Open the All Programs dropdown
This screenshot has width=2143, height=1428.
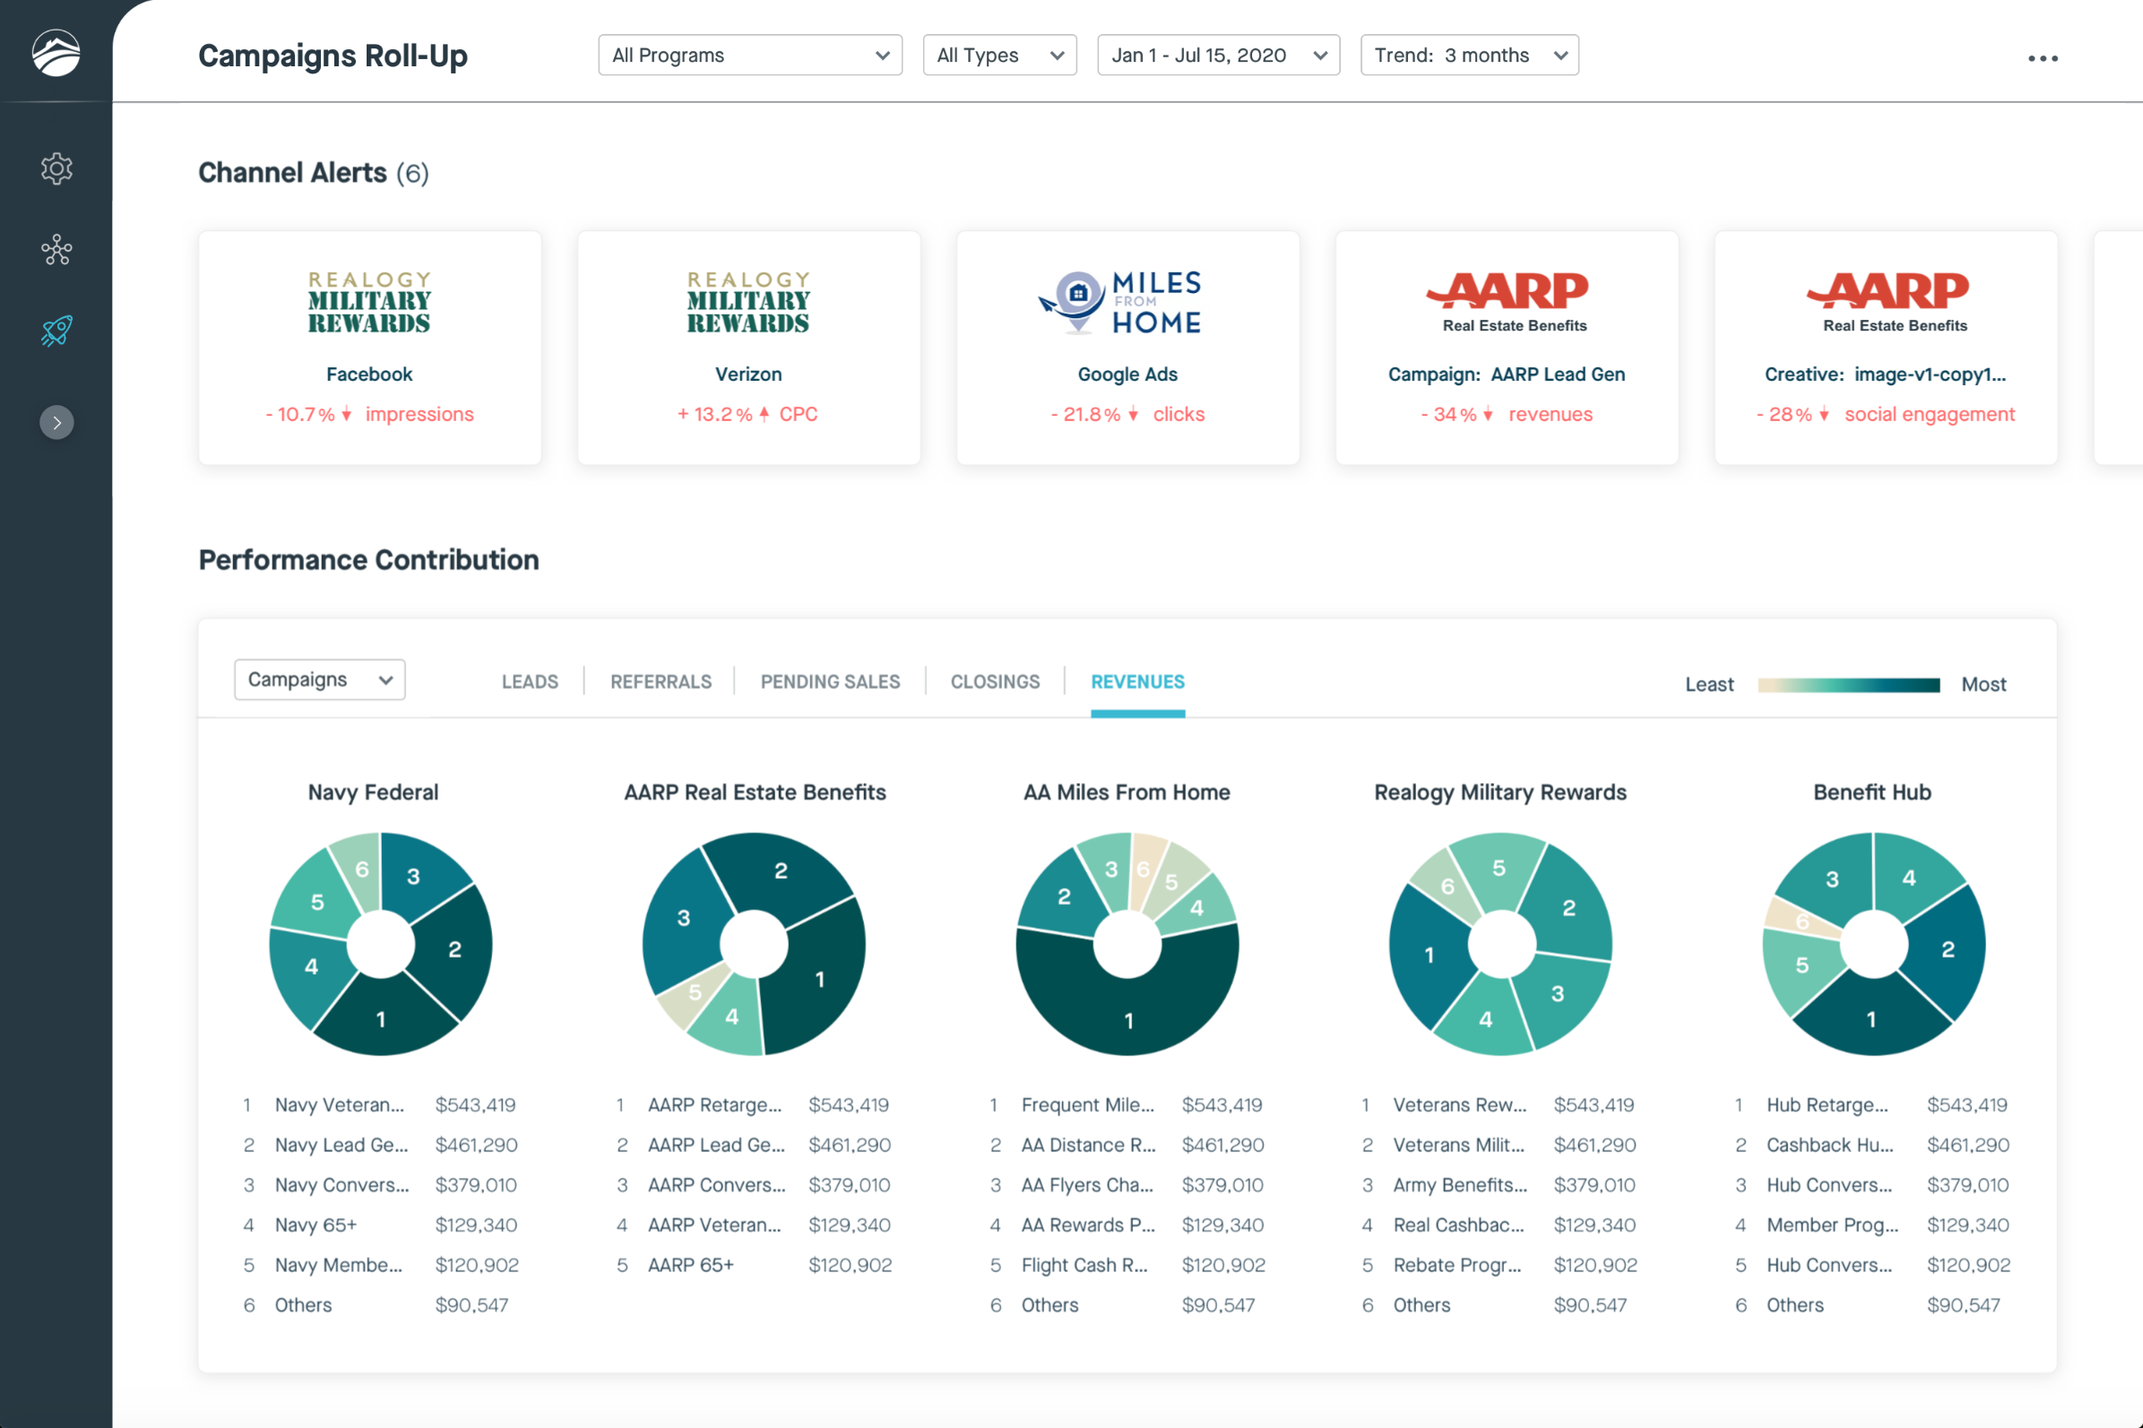coord(750,56)
